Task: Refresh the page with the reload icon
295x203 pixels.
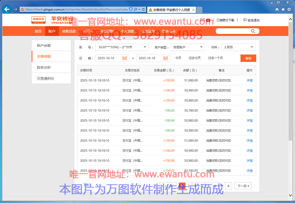Action: tap(143, 9)
